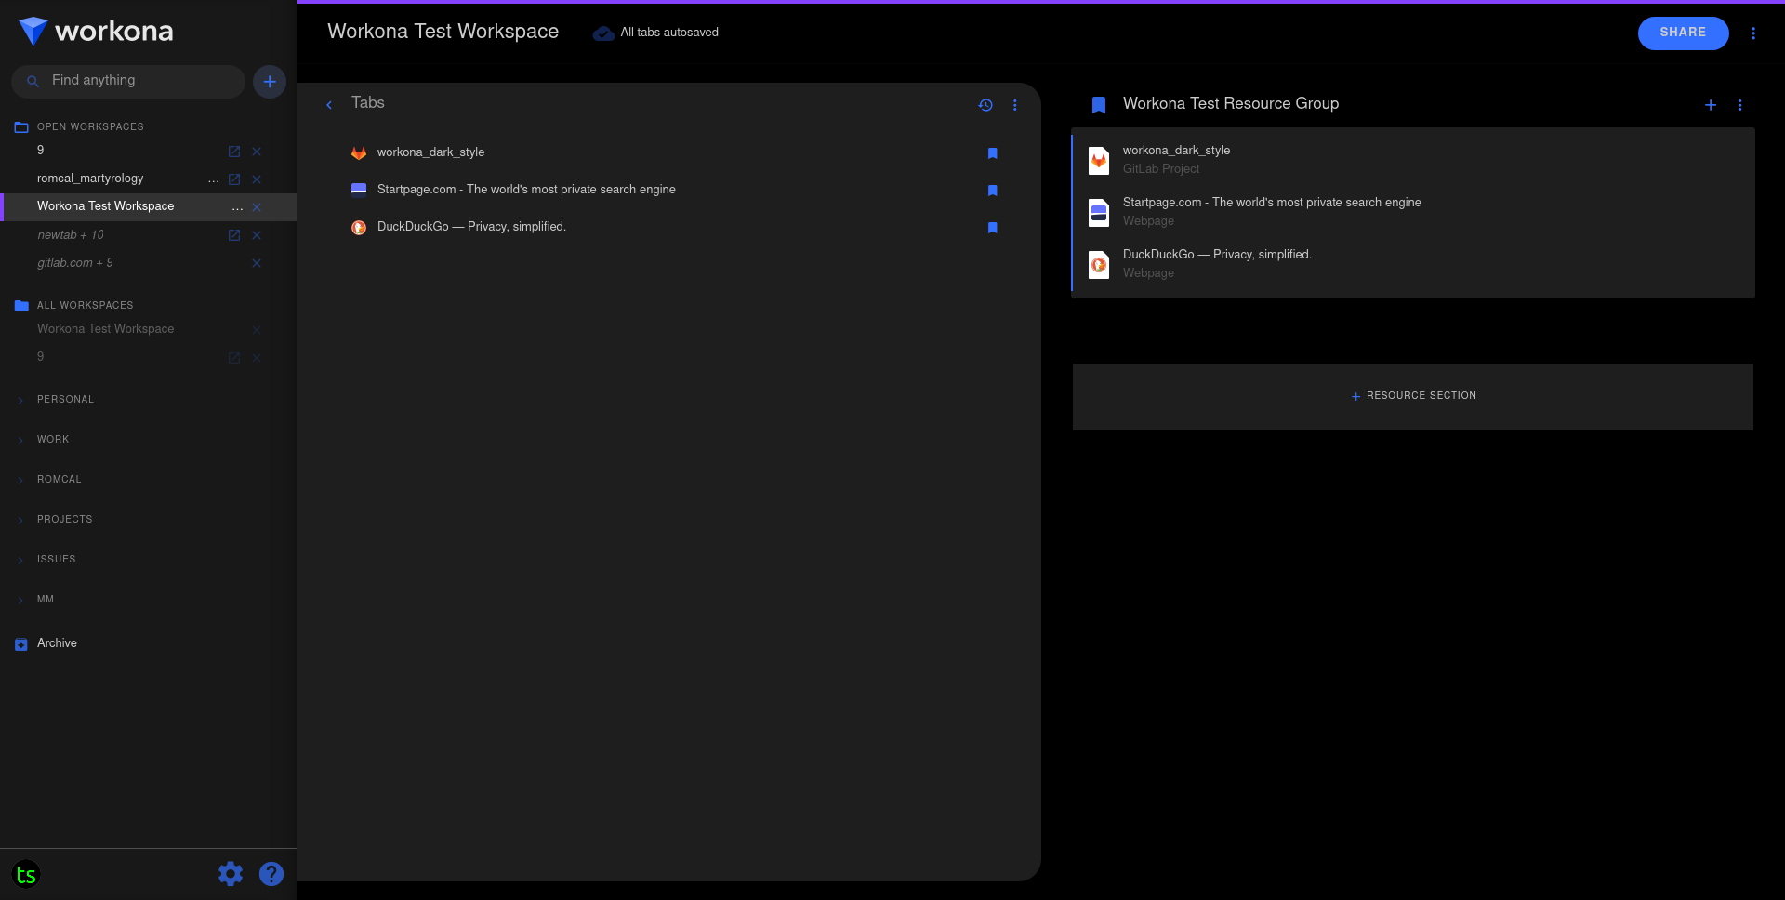The image size is (1785, 900).
Task: Open newtab + 10 in a new window
Action: (234, 235)
